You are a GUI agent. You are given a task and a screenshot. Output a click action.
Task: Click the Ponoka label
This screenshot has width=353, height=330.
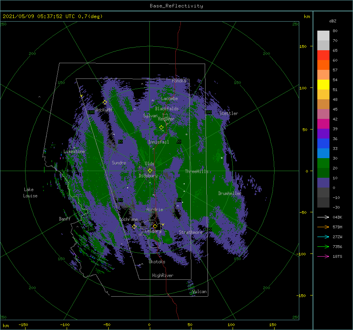pos(179,81)
